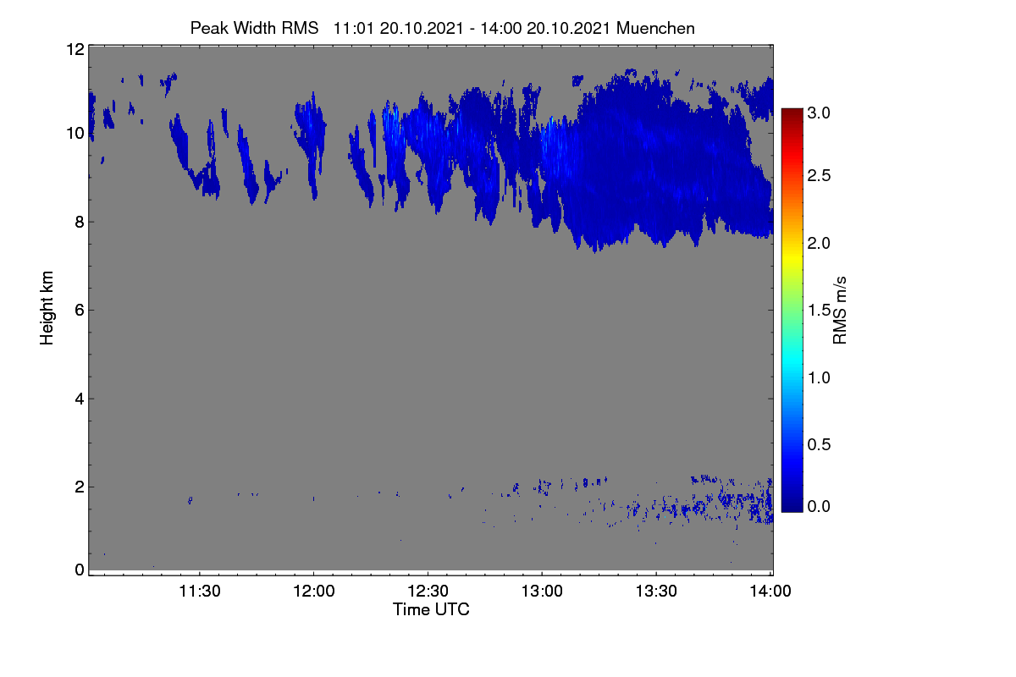Click the 12:30 time axis tick label
The image size is (1016, 677).
click(x=428, y=592)
